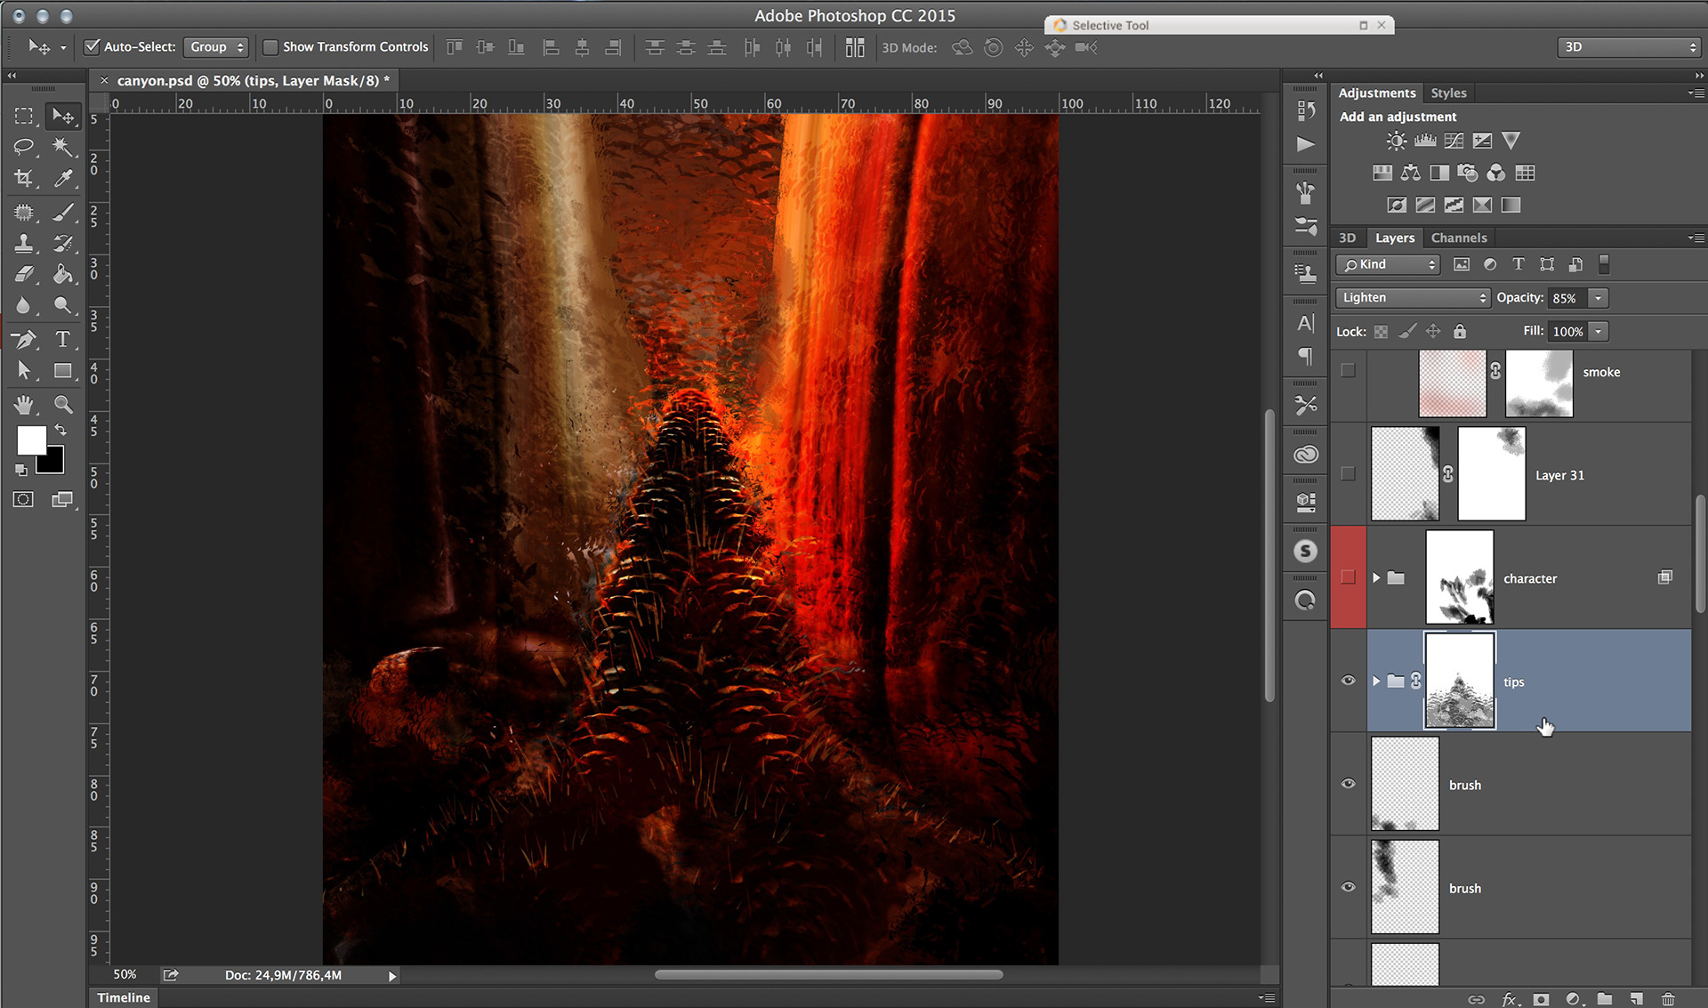Open Layers panel options menu
1708x1008 pixels.
1696,238
